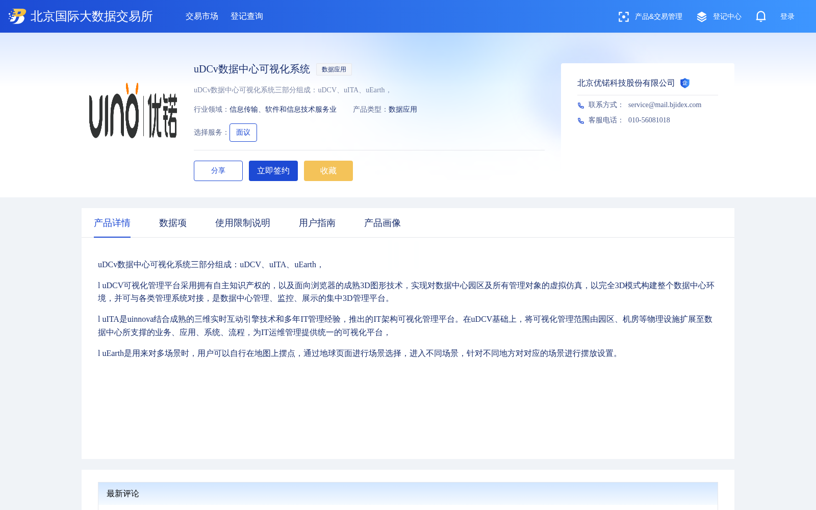This screenshot has width=816, height=510.
Task: Click the uino 优锘 product logo
Action: tap(133, 110)
